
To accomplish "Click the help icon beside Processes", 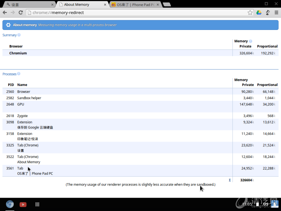I will [19, 74].
